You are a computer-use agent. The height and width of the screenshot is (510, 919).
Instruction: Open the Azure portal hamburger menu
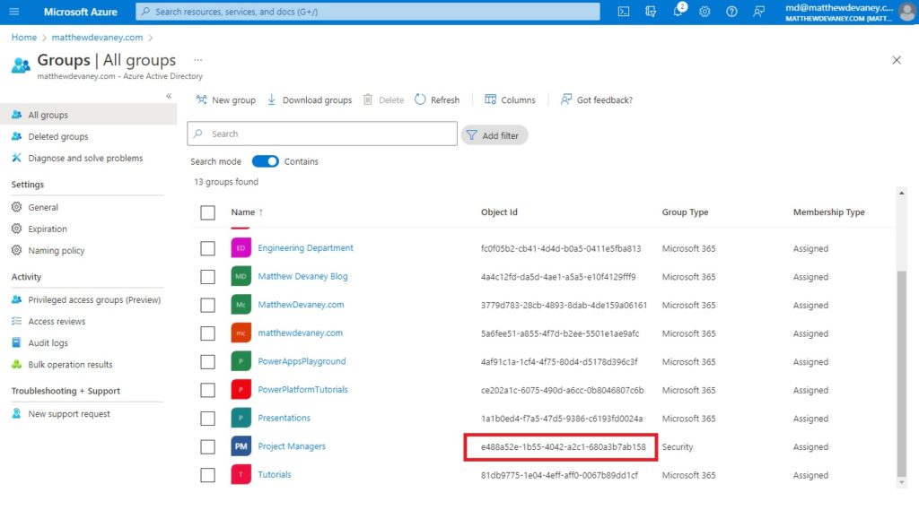click(14, 12)
